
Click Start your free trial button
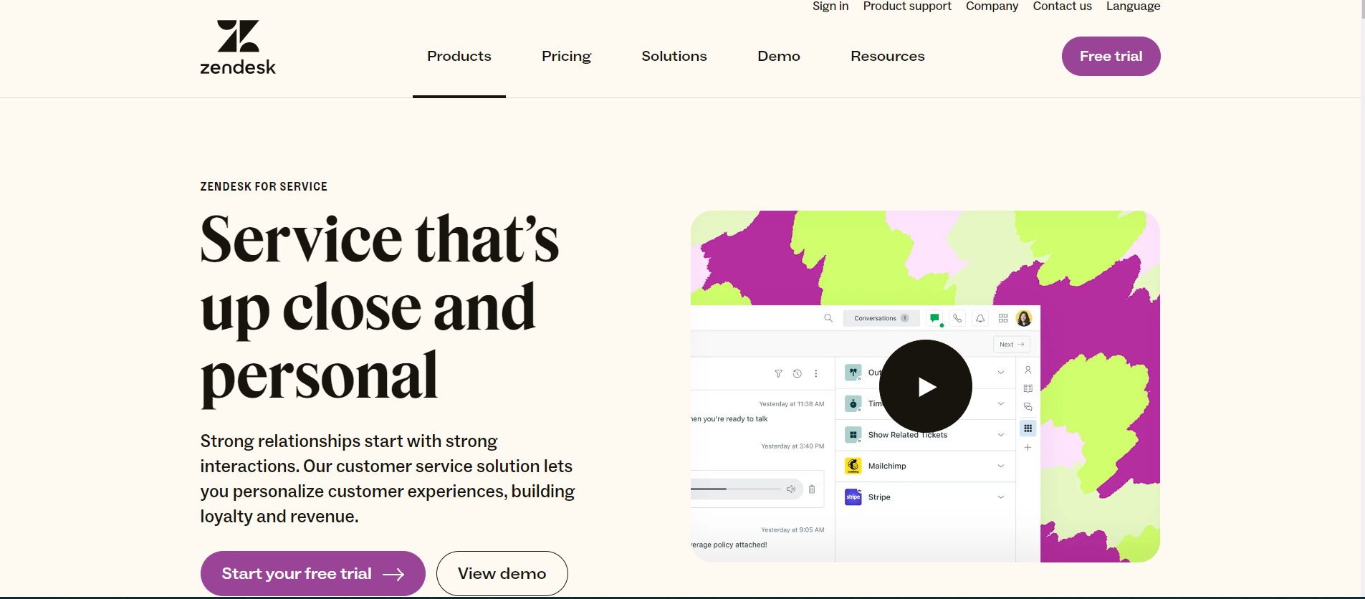click(312, 573)
